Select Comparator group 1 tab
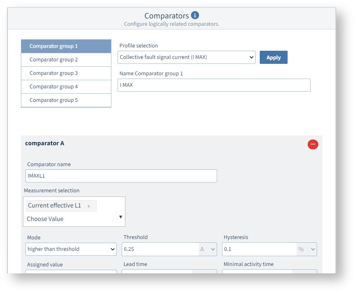The image size is (356, 293). [66, 46]
